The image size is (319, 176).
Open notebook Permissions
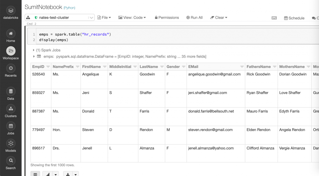coord(167,18)
